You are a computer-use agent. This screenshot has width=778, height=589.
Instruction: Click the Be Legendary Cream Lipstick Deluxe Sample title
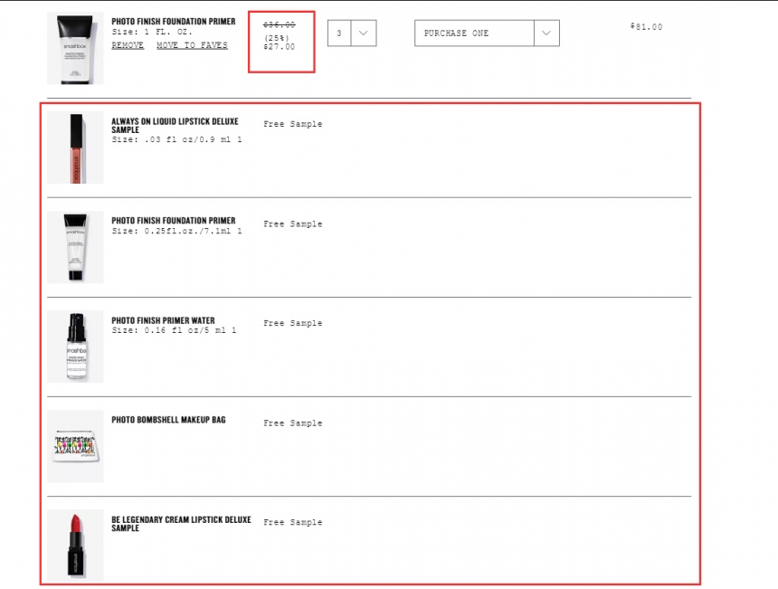182,524
